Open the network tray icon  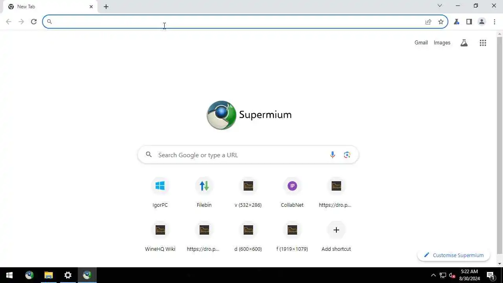[x=442, y=275]
